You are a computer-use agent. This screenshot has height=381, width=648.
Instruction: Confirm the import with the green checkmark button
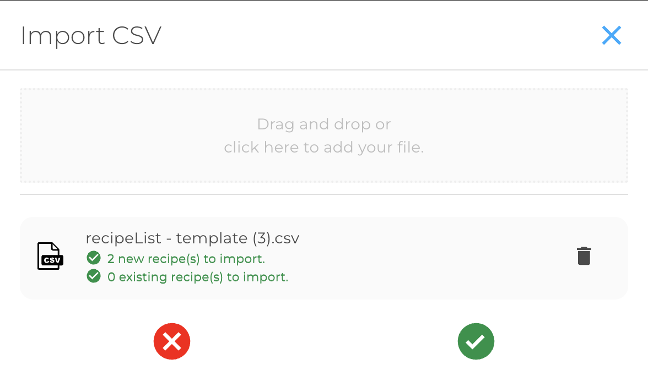click(476, 341)
